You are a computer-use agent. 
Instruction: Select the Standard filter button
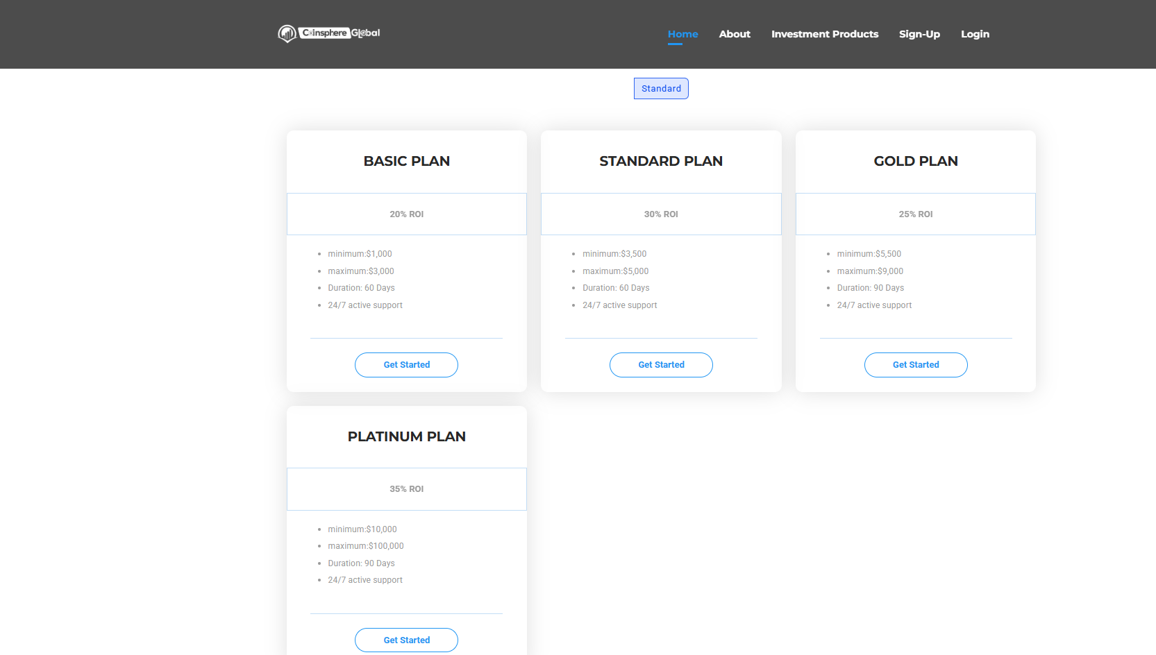(661, 89)
